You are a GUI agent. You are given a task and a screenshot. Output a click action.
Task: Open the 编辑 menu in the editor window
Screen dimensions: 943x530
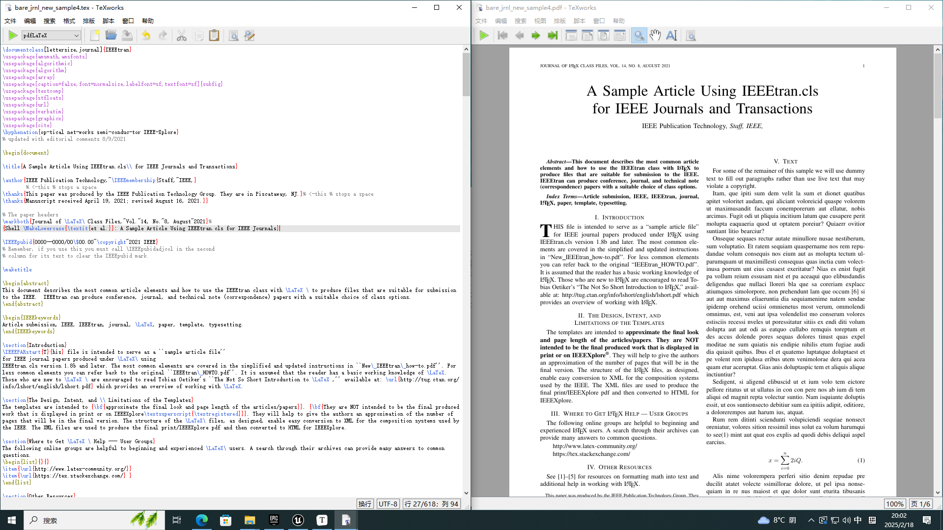[x=30, y=21]
